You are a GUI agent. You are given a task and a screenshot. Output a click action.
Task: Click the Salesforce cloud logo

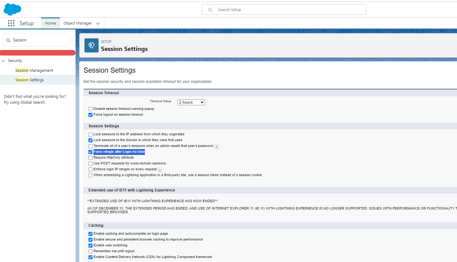[13, 9]
